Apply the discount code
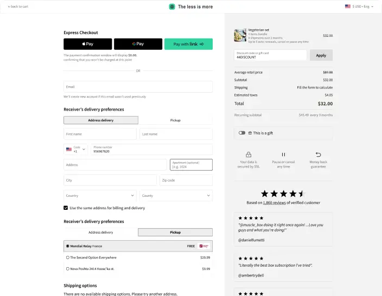This screenshot has height=296, width=382. coord(321,55)
